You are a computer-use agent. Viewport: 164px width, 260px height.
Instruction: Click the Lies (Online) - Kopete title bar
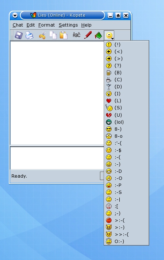(62, 16)
